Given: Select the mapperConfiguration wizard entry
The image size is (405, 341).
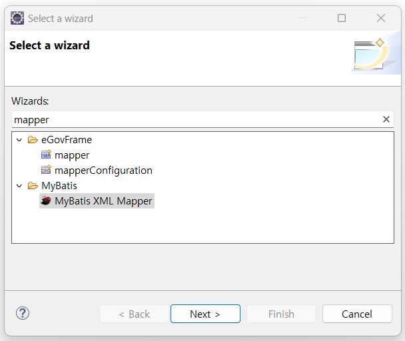Looking at the screenshot, I should click(x=103, y=170).
